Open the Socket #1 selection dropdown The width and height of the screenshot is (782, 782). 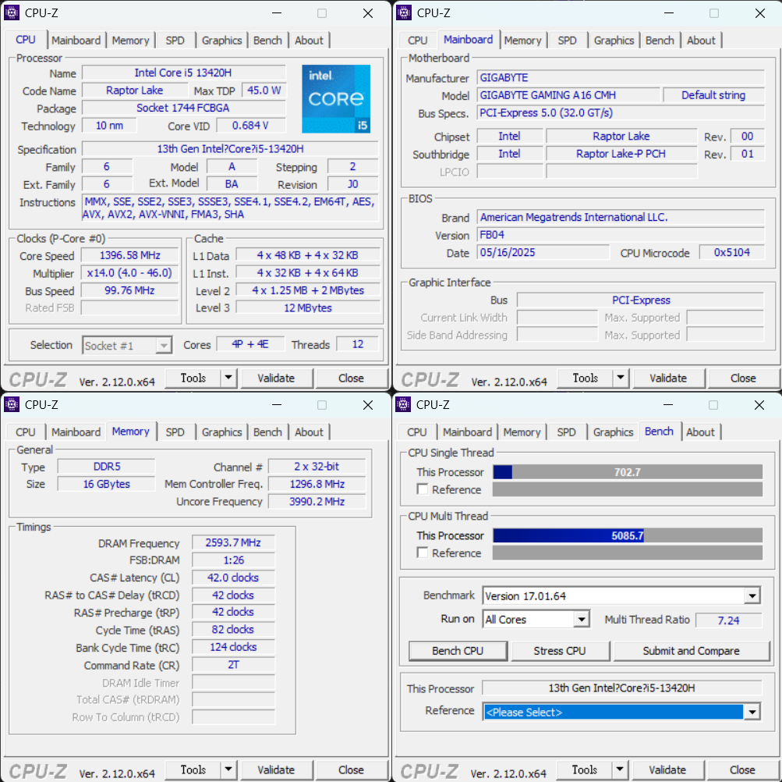coord(163,346)
